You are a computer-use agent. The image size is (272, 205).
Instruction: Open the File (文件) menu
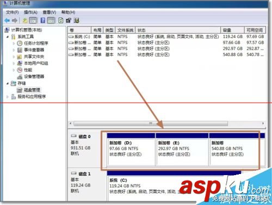coord(13,13)
